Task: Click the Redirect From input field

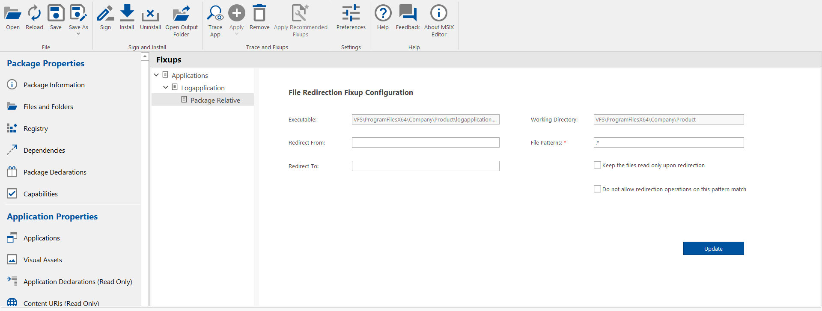Action: [426, 142]
